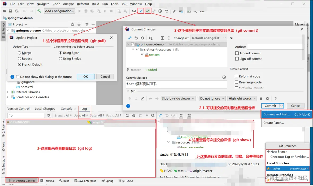The image size is (313, 186).
Task: Toggle the src\main\resources folder checkbox
Action: (138, 49)
